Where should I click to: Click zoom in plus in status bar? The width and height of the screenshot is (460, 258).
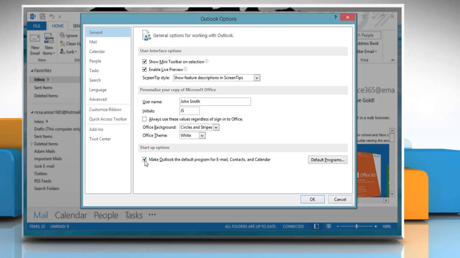[376, 226]
